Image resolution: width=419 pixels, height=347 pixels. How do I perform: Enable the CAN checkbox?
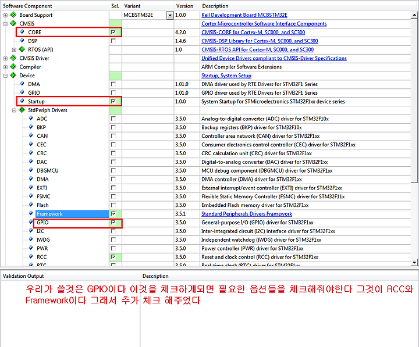coord(113,136)
